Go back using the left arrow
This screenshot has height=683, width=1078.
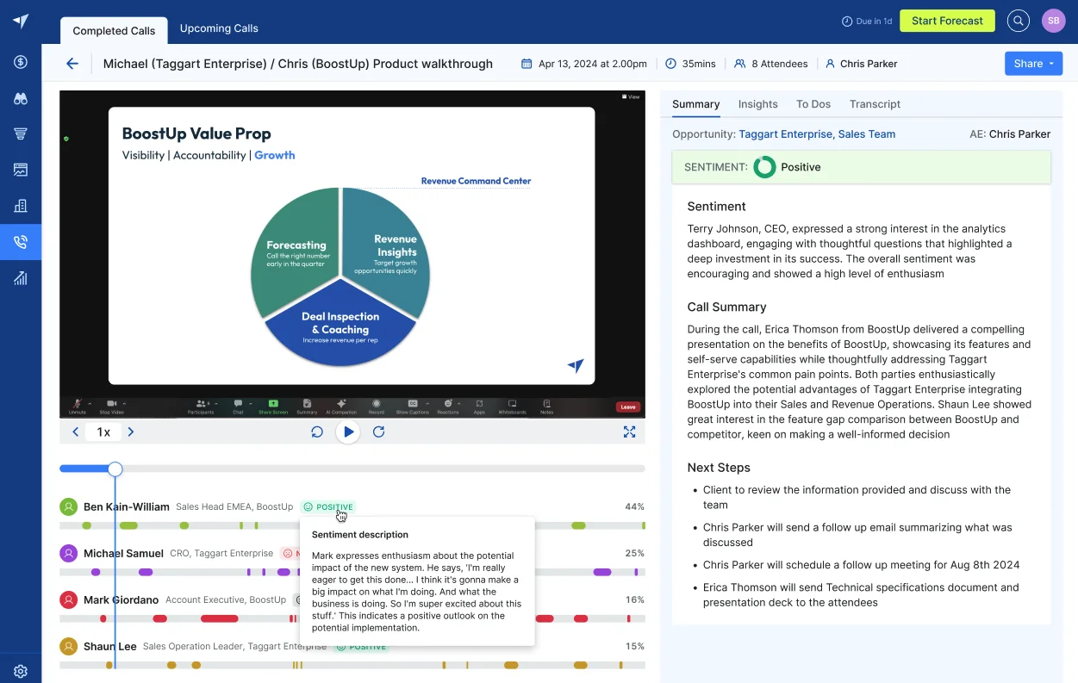(x=72, y=64)
